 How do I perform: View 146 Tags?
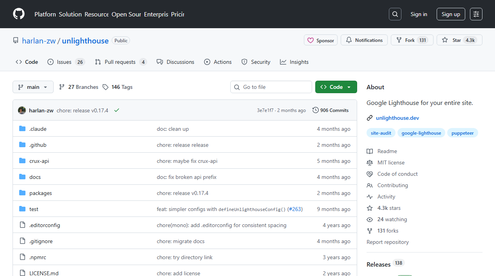[117, 87]
